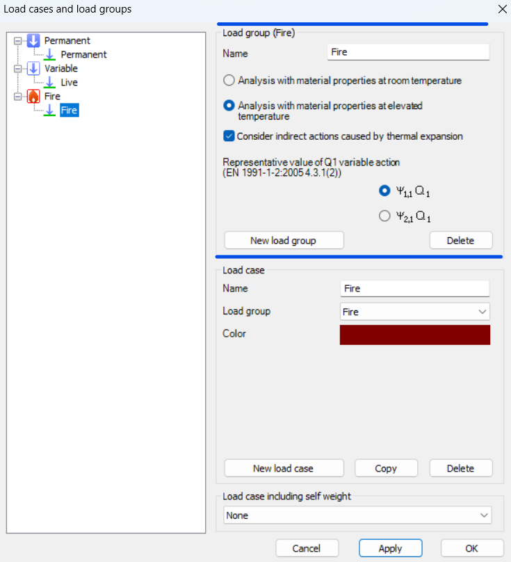511x562 pixels.
Task: Click the Live load case arrow icon
Action: coord(49,82)
